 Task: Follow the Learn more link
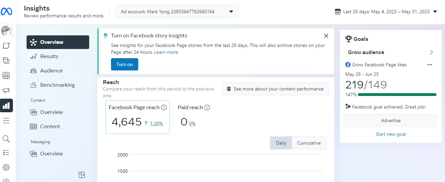point(166,52)
